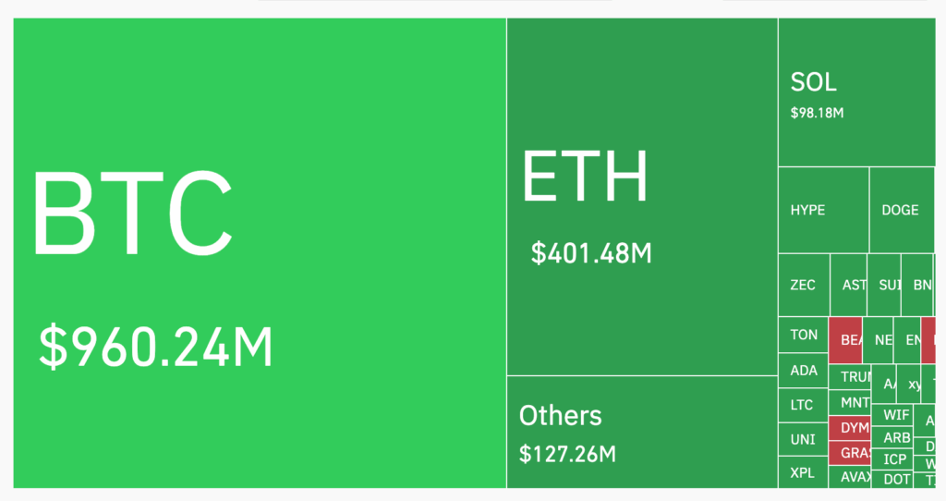Open the ICP tile
The height and width of the screenshot is (501, 946).
(x=896, y=458)
